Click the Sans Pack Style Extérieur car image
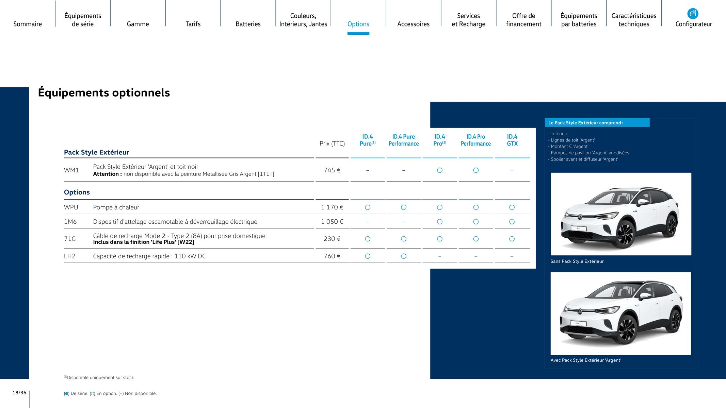 621,214
